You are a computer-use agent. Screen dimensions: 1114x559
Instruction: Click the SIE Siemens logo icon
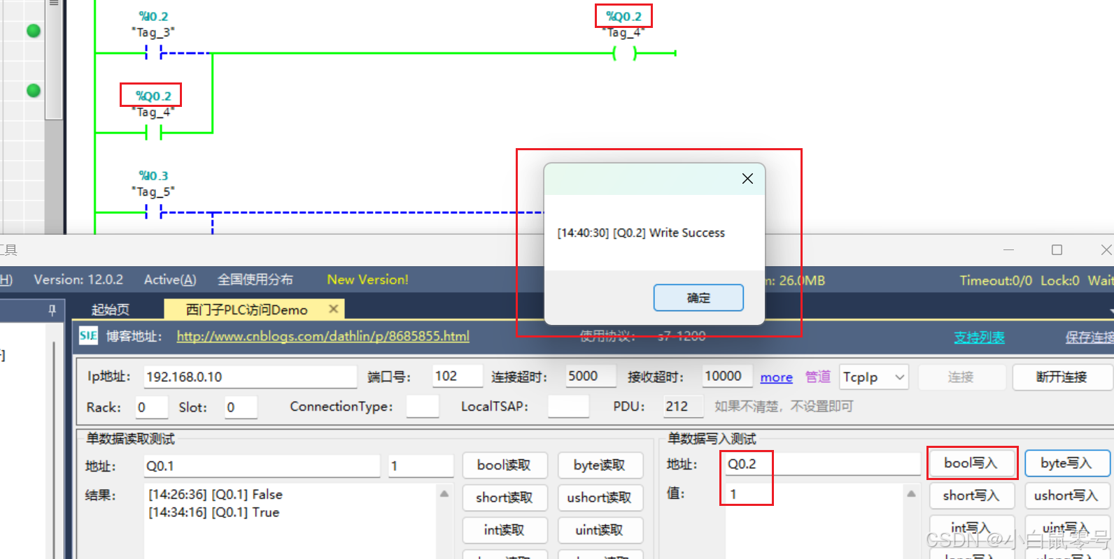point(88,336)
